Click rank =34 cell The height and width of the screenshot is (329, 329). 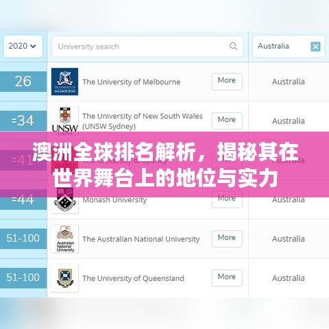click(x=23, y=121)
